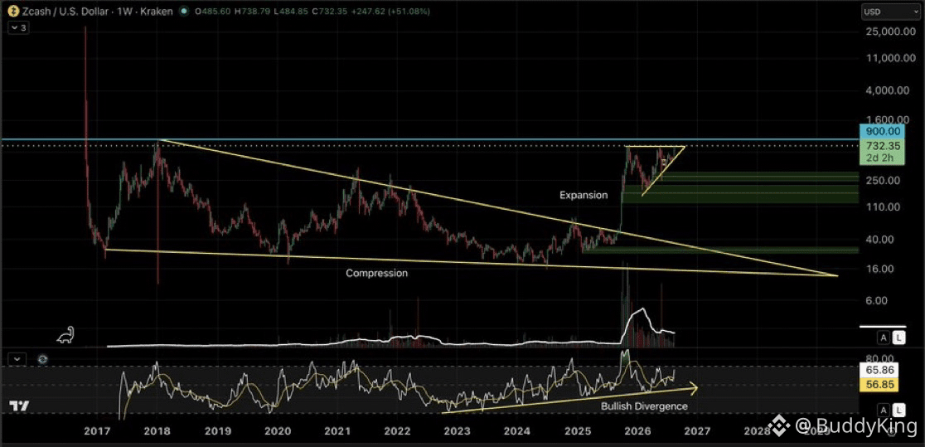Screen dimensions: 925x447
Task: Click the 2025 time axis label
Action: [577, 431]
